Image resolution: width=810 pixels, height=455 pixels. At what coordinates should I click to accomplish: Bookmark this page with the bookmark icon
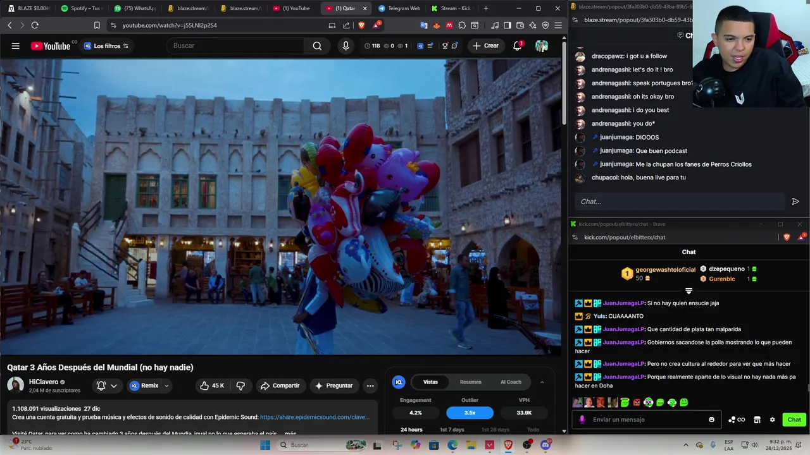(97, 25)
